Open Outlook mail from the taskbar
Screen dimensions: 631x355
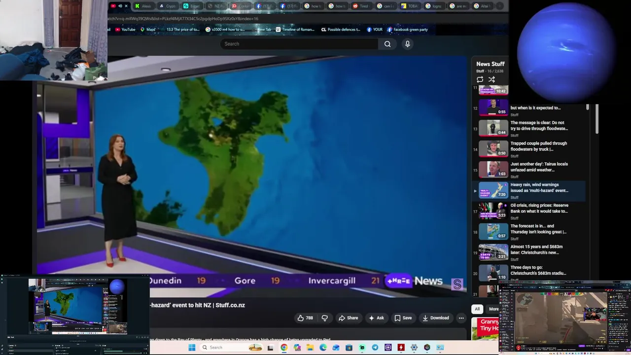(x=336, y=348)
